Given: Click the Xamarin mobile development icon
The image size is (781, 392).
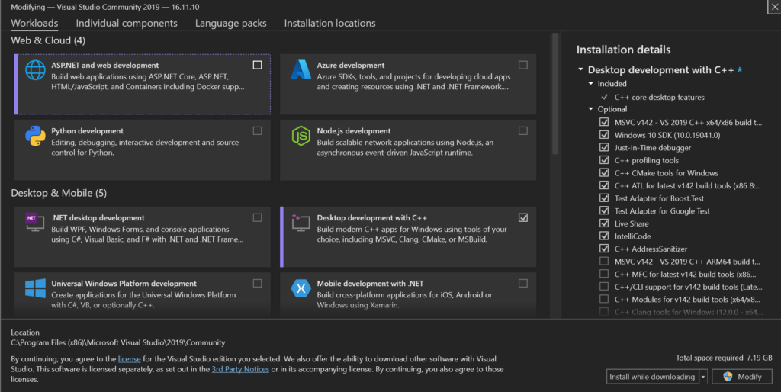Looking at the screenshot, I should tap(301, 288).
